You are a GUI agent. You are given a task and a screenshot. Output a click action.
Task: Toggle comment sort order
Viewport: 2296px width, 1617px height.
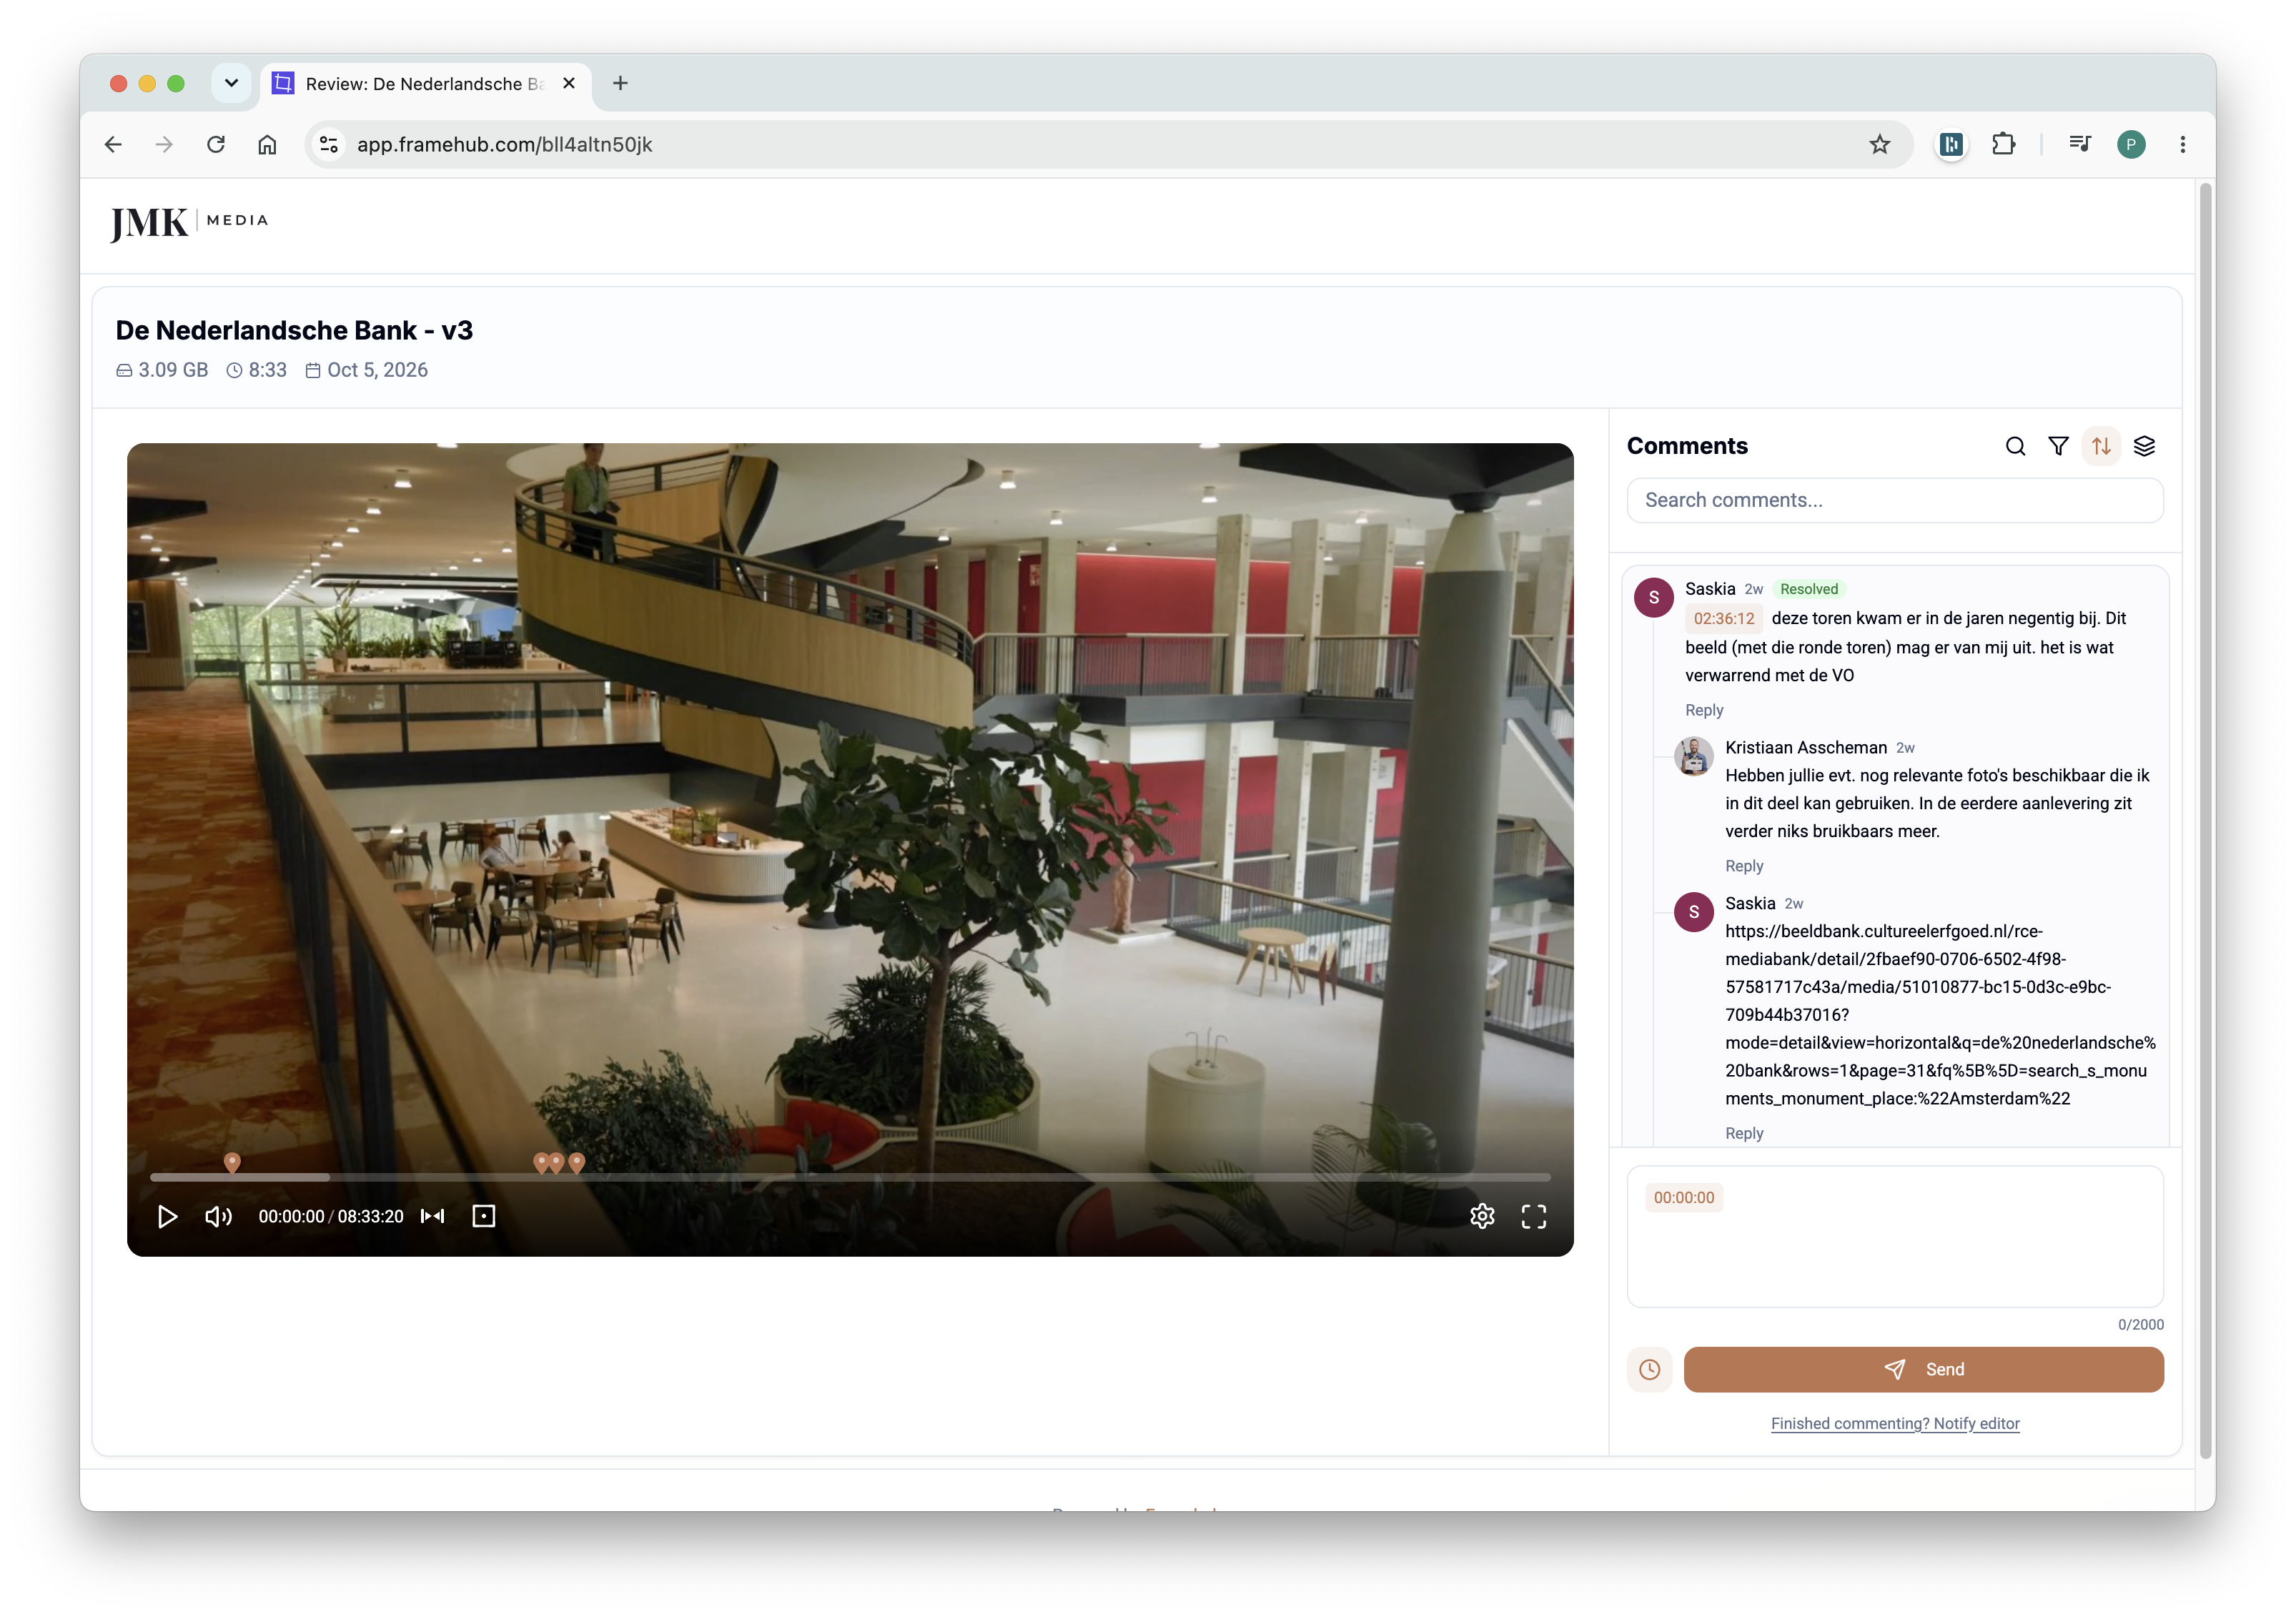[2101, 446]
